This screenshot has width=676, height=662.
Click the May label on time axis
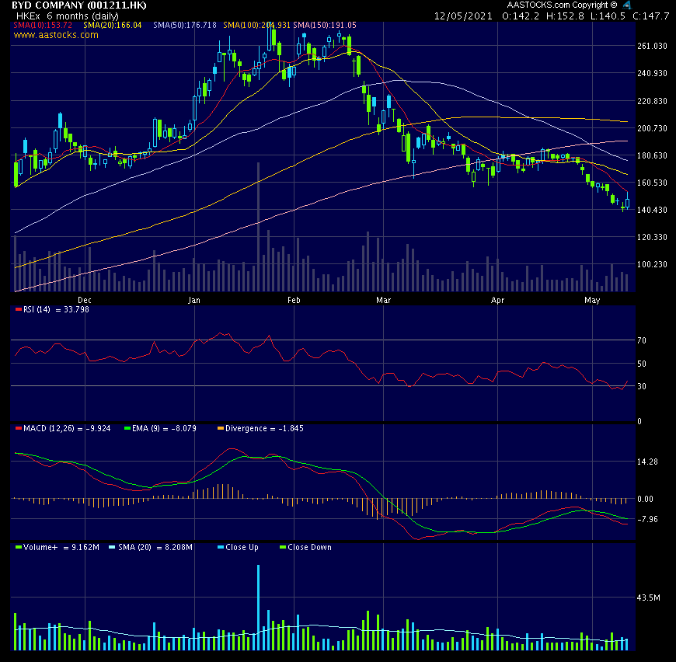tap(592, 300)
